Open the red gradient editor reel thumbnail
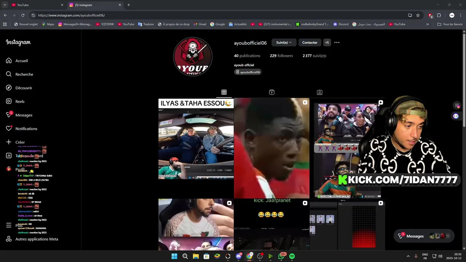This screenshot has width=466, height=262. point(347,225)
